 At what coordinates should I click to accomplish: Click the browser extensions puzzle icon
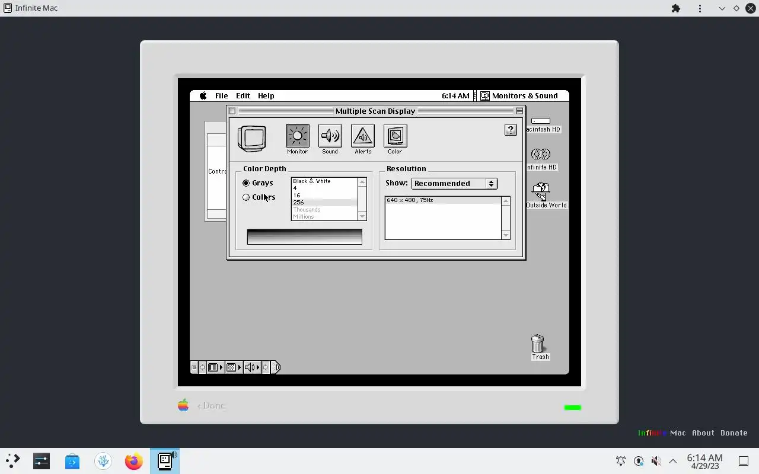click(x=676, y=8)
